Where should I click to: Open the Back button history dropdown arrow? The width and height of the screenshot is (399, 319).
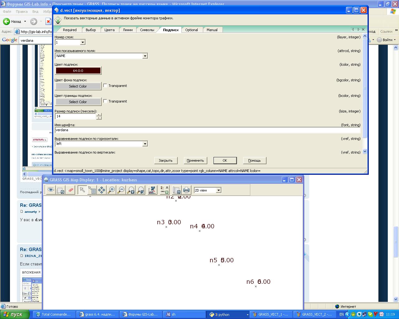pos(25,21)
